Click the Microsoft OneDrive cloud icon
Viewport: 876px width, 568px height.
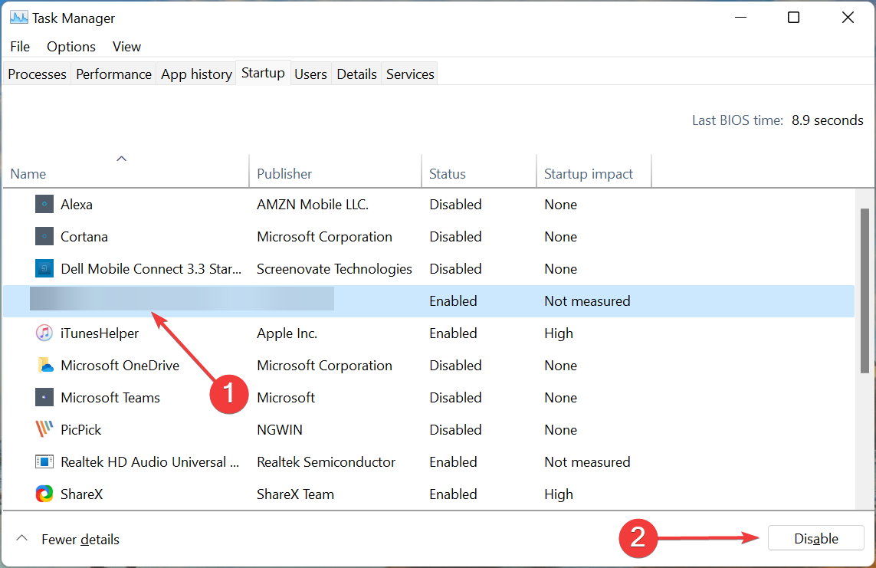pos(44,366)
